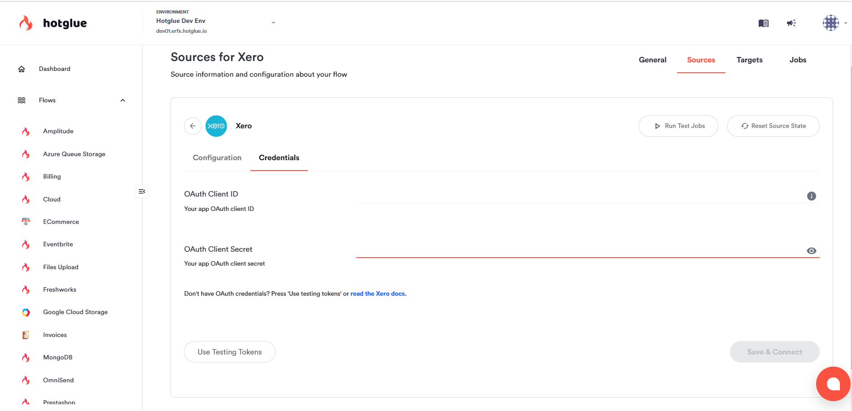The height and width of the screenshot is (411, 852).
Task: Open the Billing flow
Action: tap(52, 177)
